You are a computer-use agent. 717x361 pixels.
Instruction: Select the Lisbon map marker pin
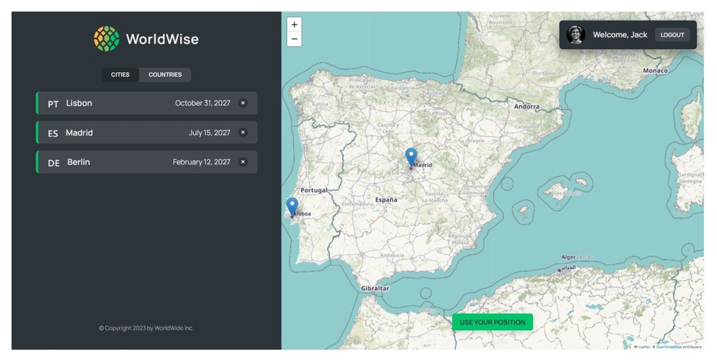tap(292, 206)
